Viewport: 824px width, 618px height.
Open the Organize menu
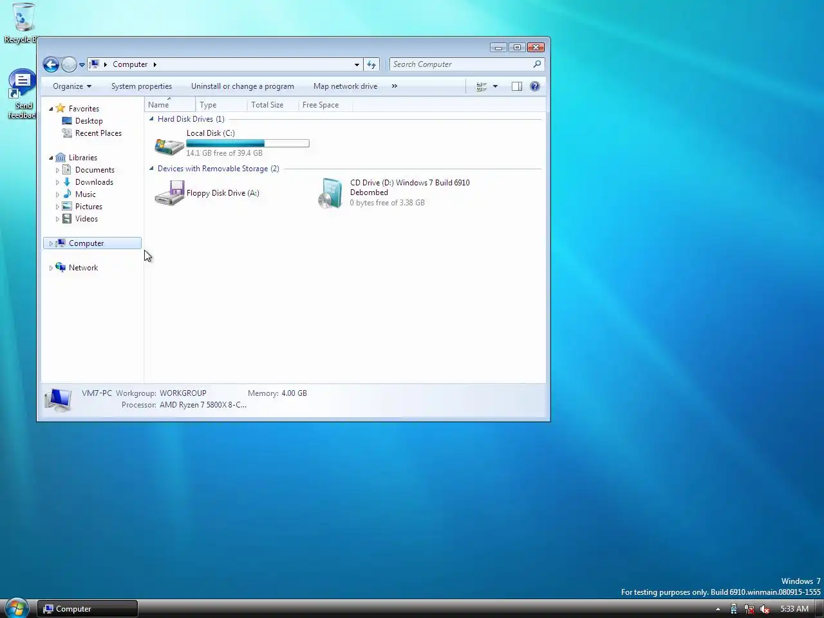(x=72, y=86)
